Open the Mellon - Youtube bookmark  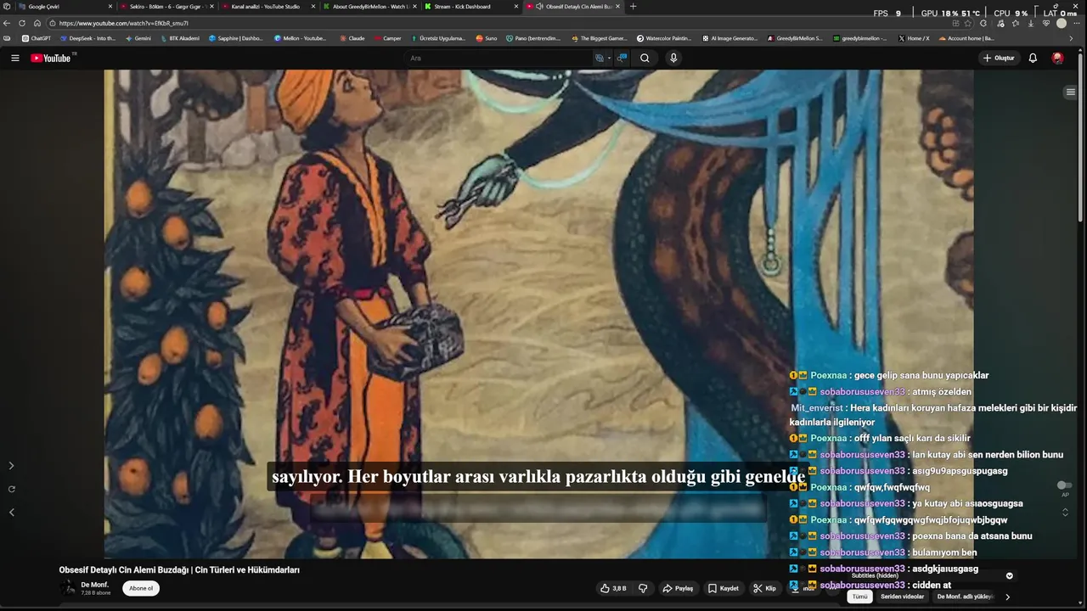click(300, 38)
